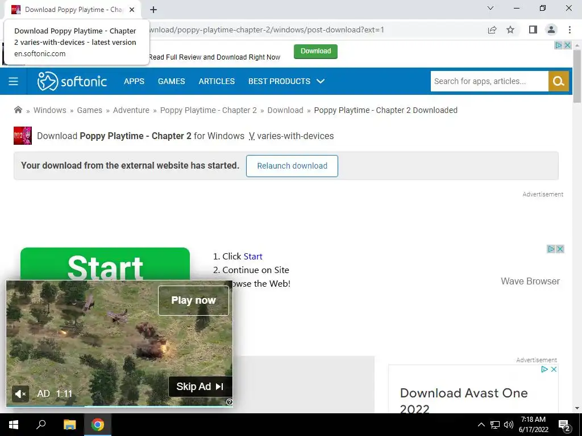Open the APPS navigation item
This screenshot has width=582, height=436.
[134, 81]
